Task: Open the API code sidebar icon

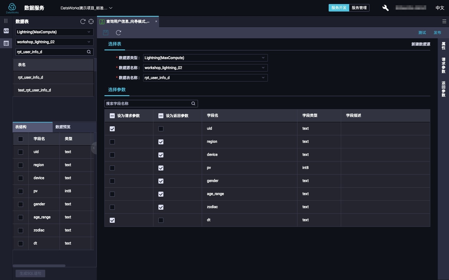Action: (6, 31)
